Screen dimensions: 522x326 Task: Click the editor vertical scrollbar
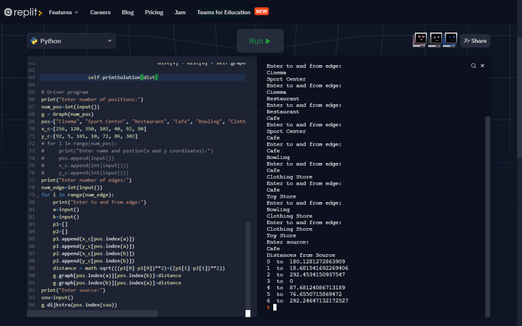pos(248,266)
